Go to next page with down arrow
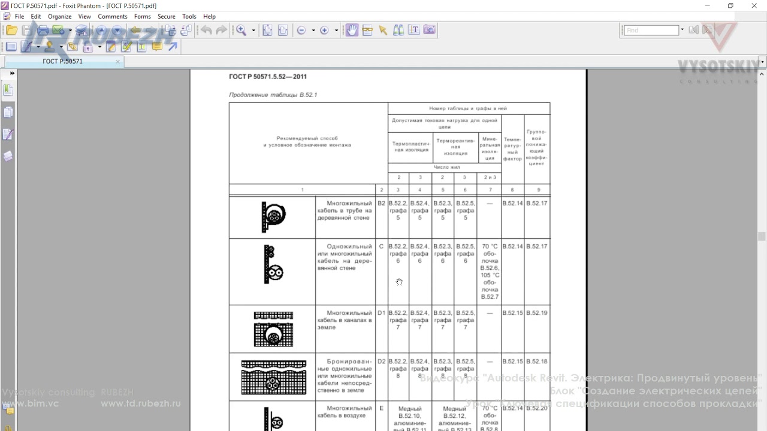Image resolution: width=767 pixels, height=431 pixels. (x=117, y=30)
